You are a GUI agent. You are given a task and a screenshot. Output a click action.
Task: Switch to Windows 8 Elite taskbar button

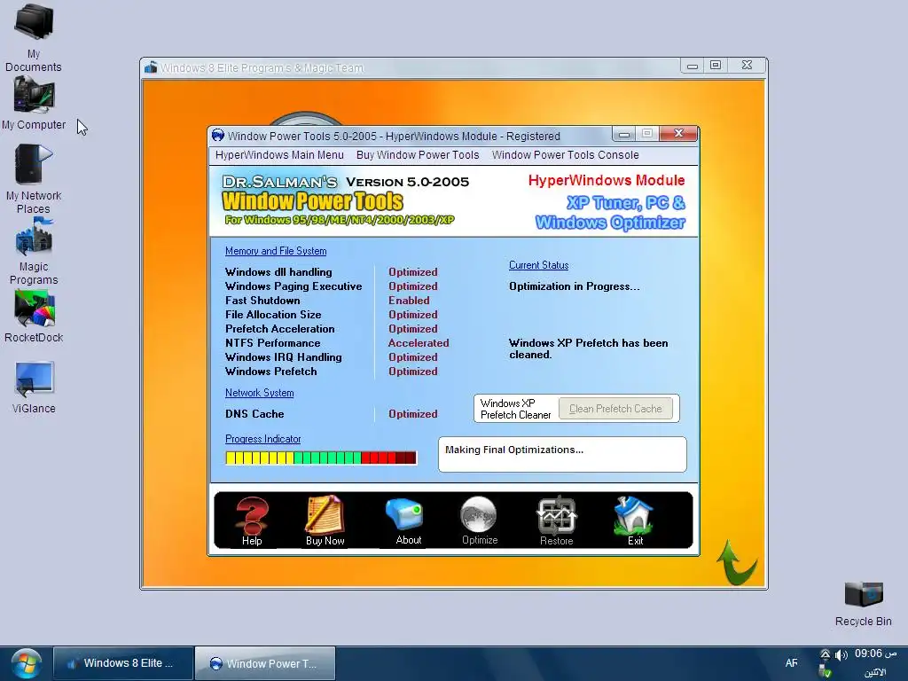tap(122, 663)
